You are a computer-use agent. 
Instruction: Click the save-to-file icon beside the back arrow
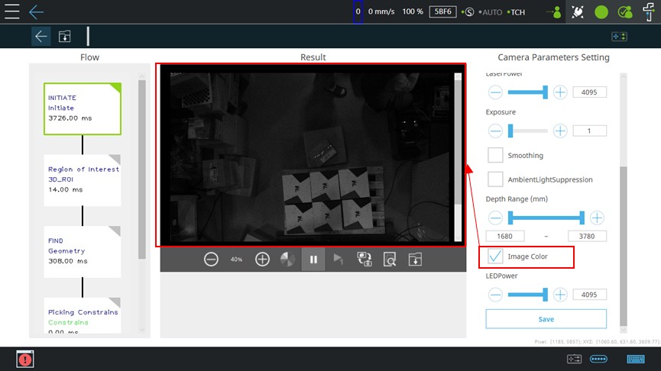click(x=64, y=37)
